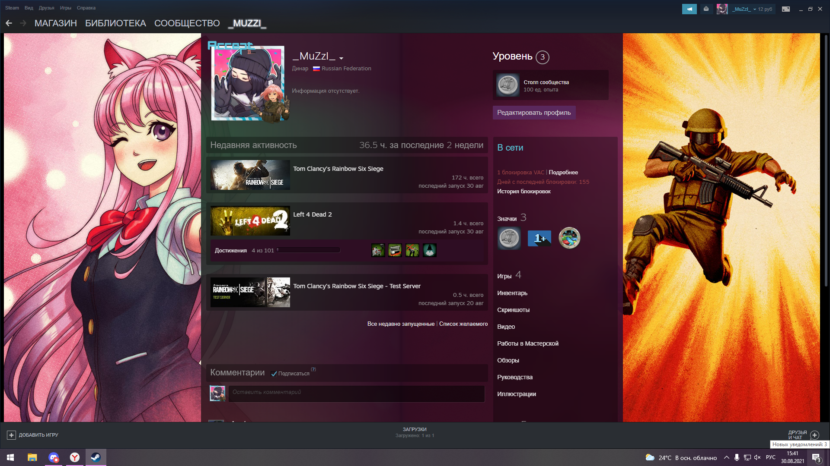This screenshot has height=466, width=830.
Task: Open Видео link in sidebar
Action: 506,327
